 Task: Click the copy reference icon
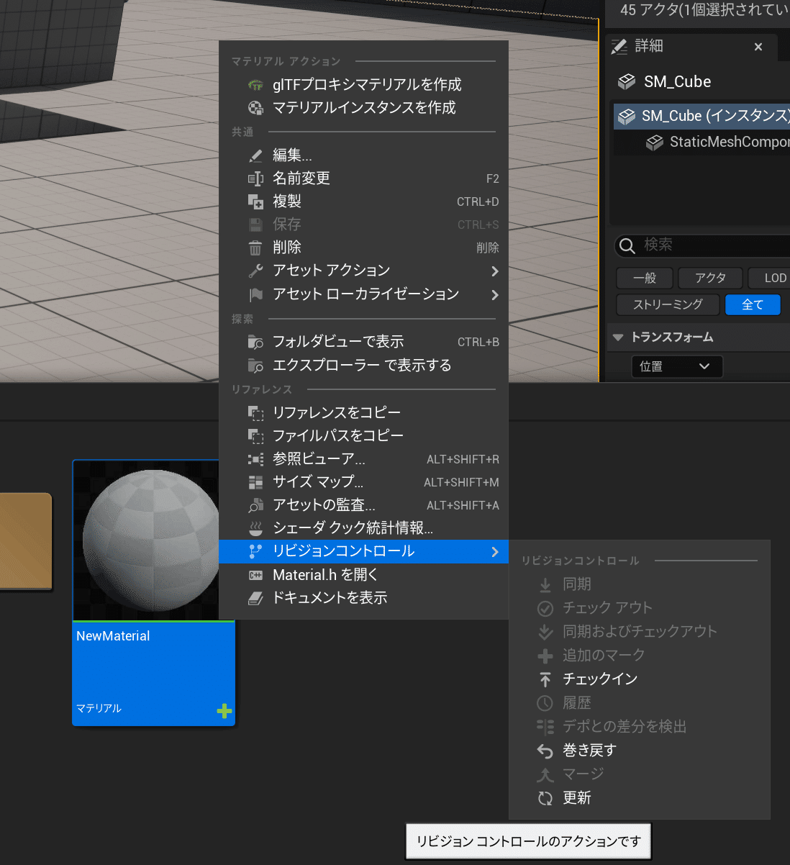255,413
